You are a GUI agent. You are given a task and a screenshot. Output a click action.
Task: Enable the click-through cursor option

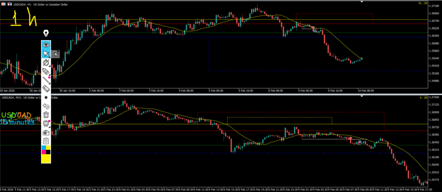(56, 54)
